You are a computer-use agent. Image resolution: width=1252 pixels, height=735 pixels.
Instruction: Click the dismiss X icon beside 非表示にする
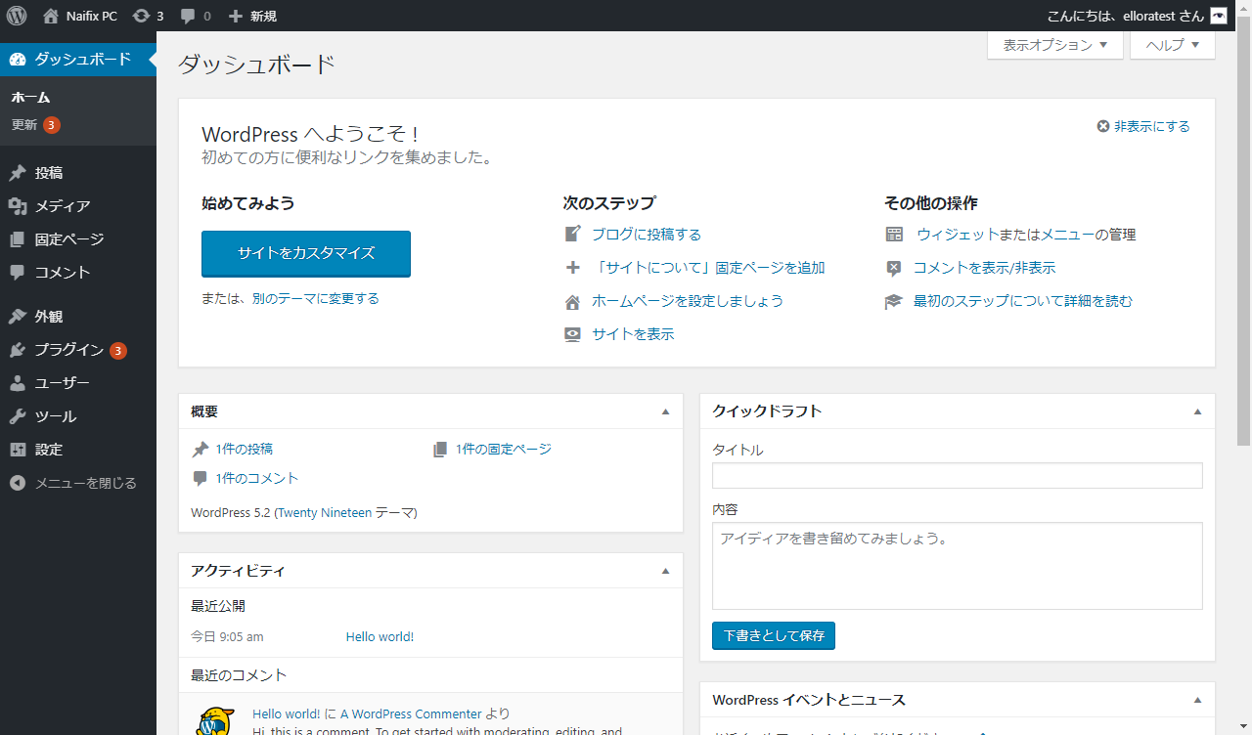point(1103,127)
